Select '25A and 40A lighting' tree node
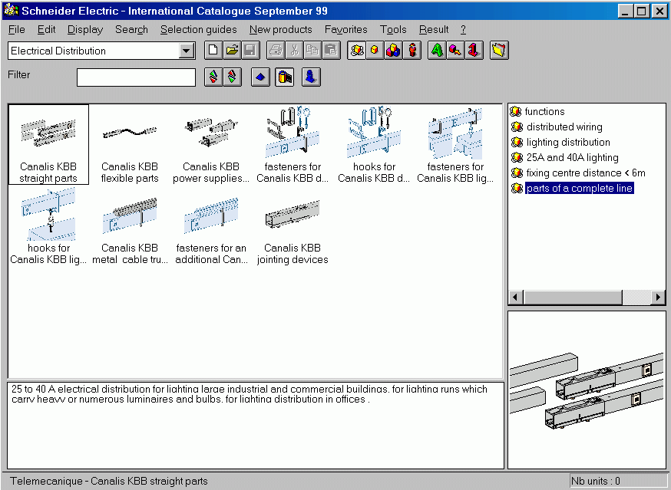The image size is (671, 490). 572,158
